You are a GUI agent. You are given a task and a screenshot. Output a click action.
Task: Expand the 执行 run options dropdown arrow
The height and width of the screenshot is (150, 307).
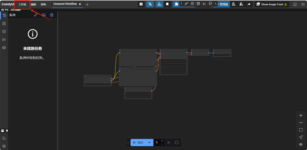click(x=149, y=143)
